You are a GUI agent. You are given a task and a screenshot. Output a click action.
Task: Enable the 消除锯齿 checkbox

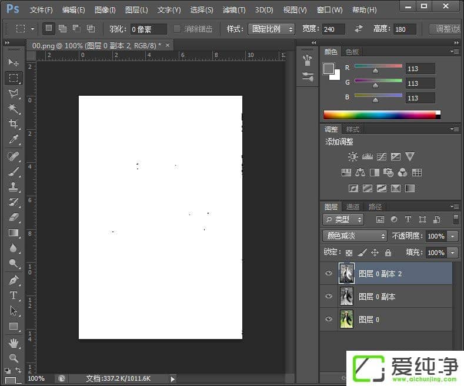[178, 29]
